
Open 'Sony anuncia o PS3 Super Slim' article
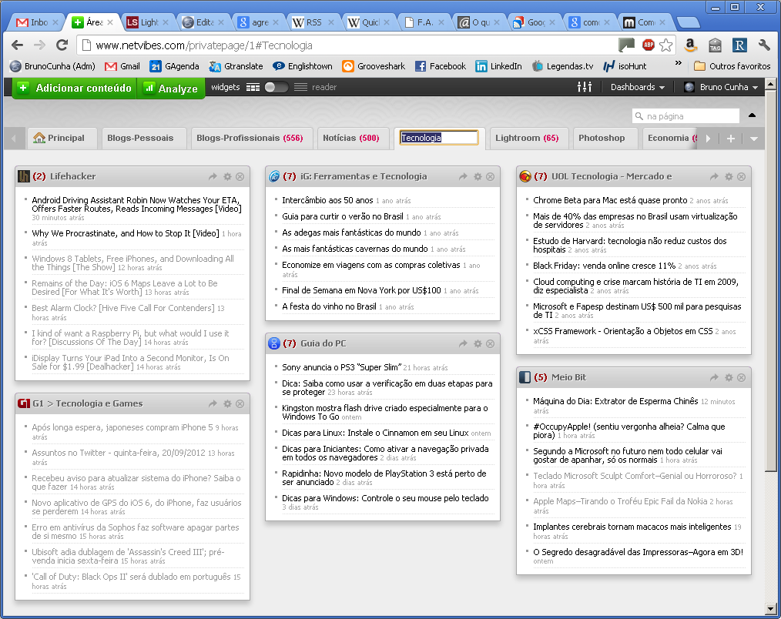pyautogui.click(x=341, y=367)
